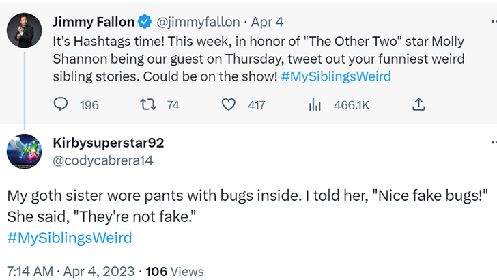Open more options on Jimmy Fallon's tweet
Screen dimensions: 497x280
pyautogui.click(x=494, y=22)
